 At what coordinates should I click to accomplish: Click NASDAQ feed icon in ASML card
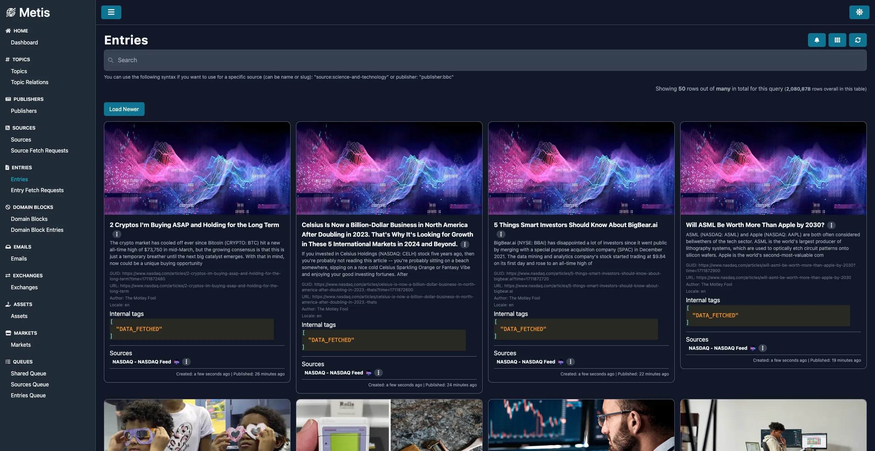click(x=753, y=348)
